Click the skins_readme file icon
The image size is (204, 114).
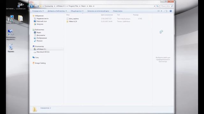67,19
